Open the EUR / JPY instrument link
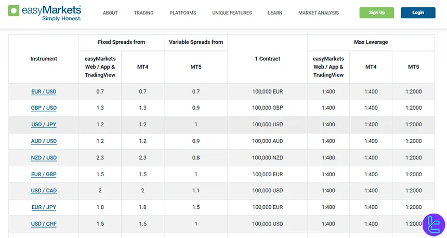 pos(44,207)
